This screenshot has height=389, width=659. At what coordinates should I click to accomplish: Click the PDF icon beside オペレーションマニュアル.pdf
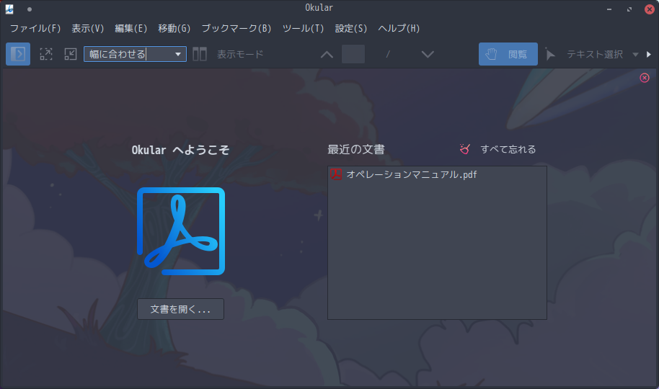(x=336, y=174)
